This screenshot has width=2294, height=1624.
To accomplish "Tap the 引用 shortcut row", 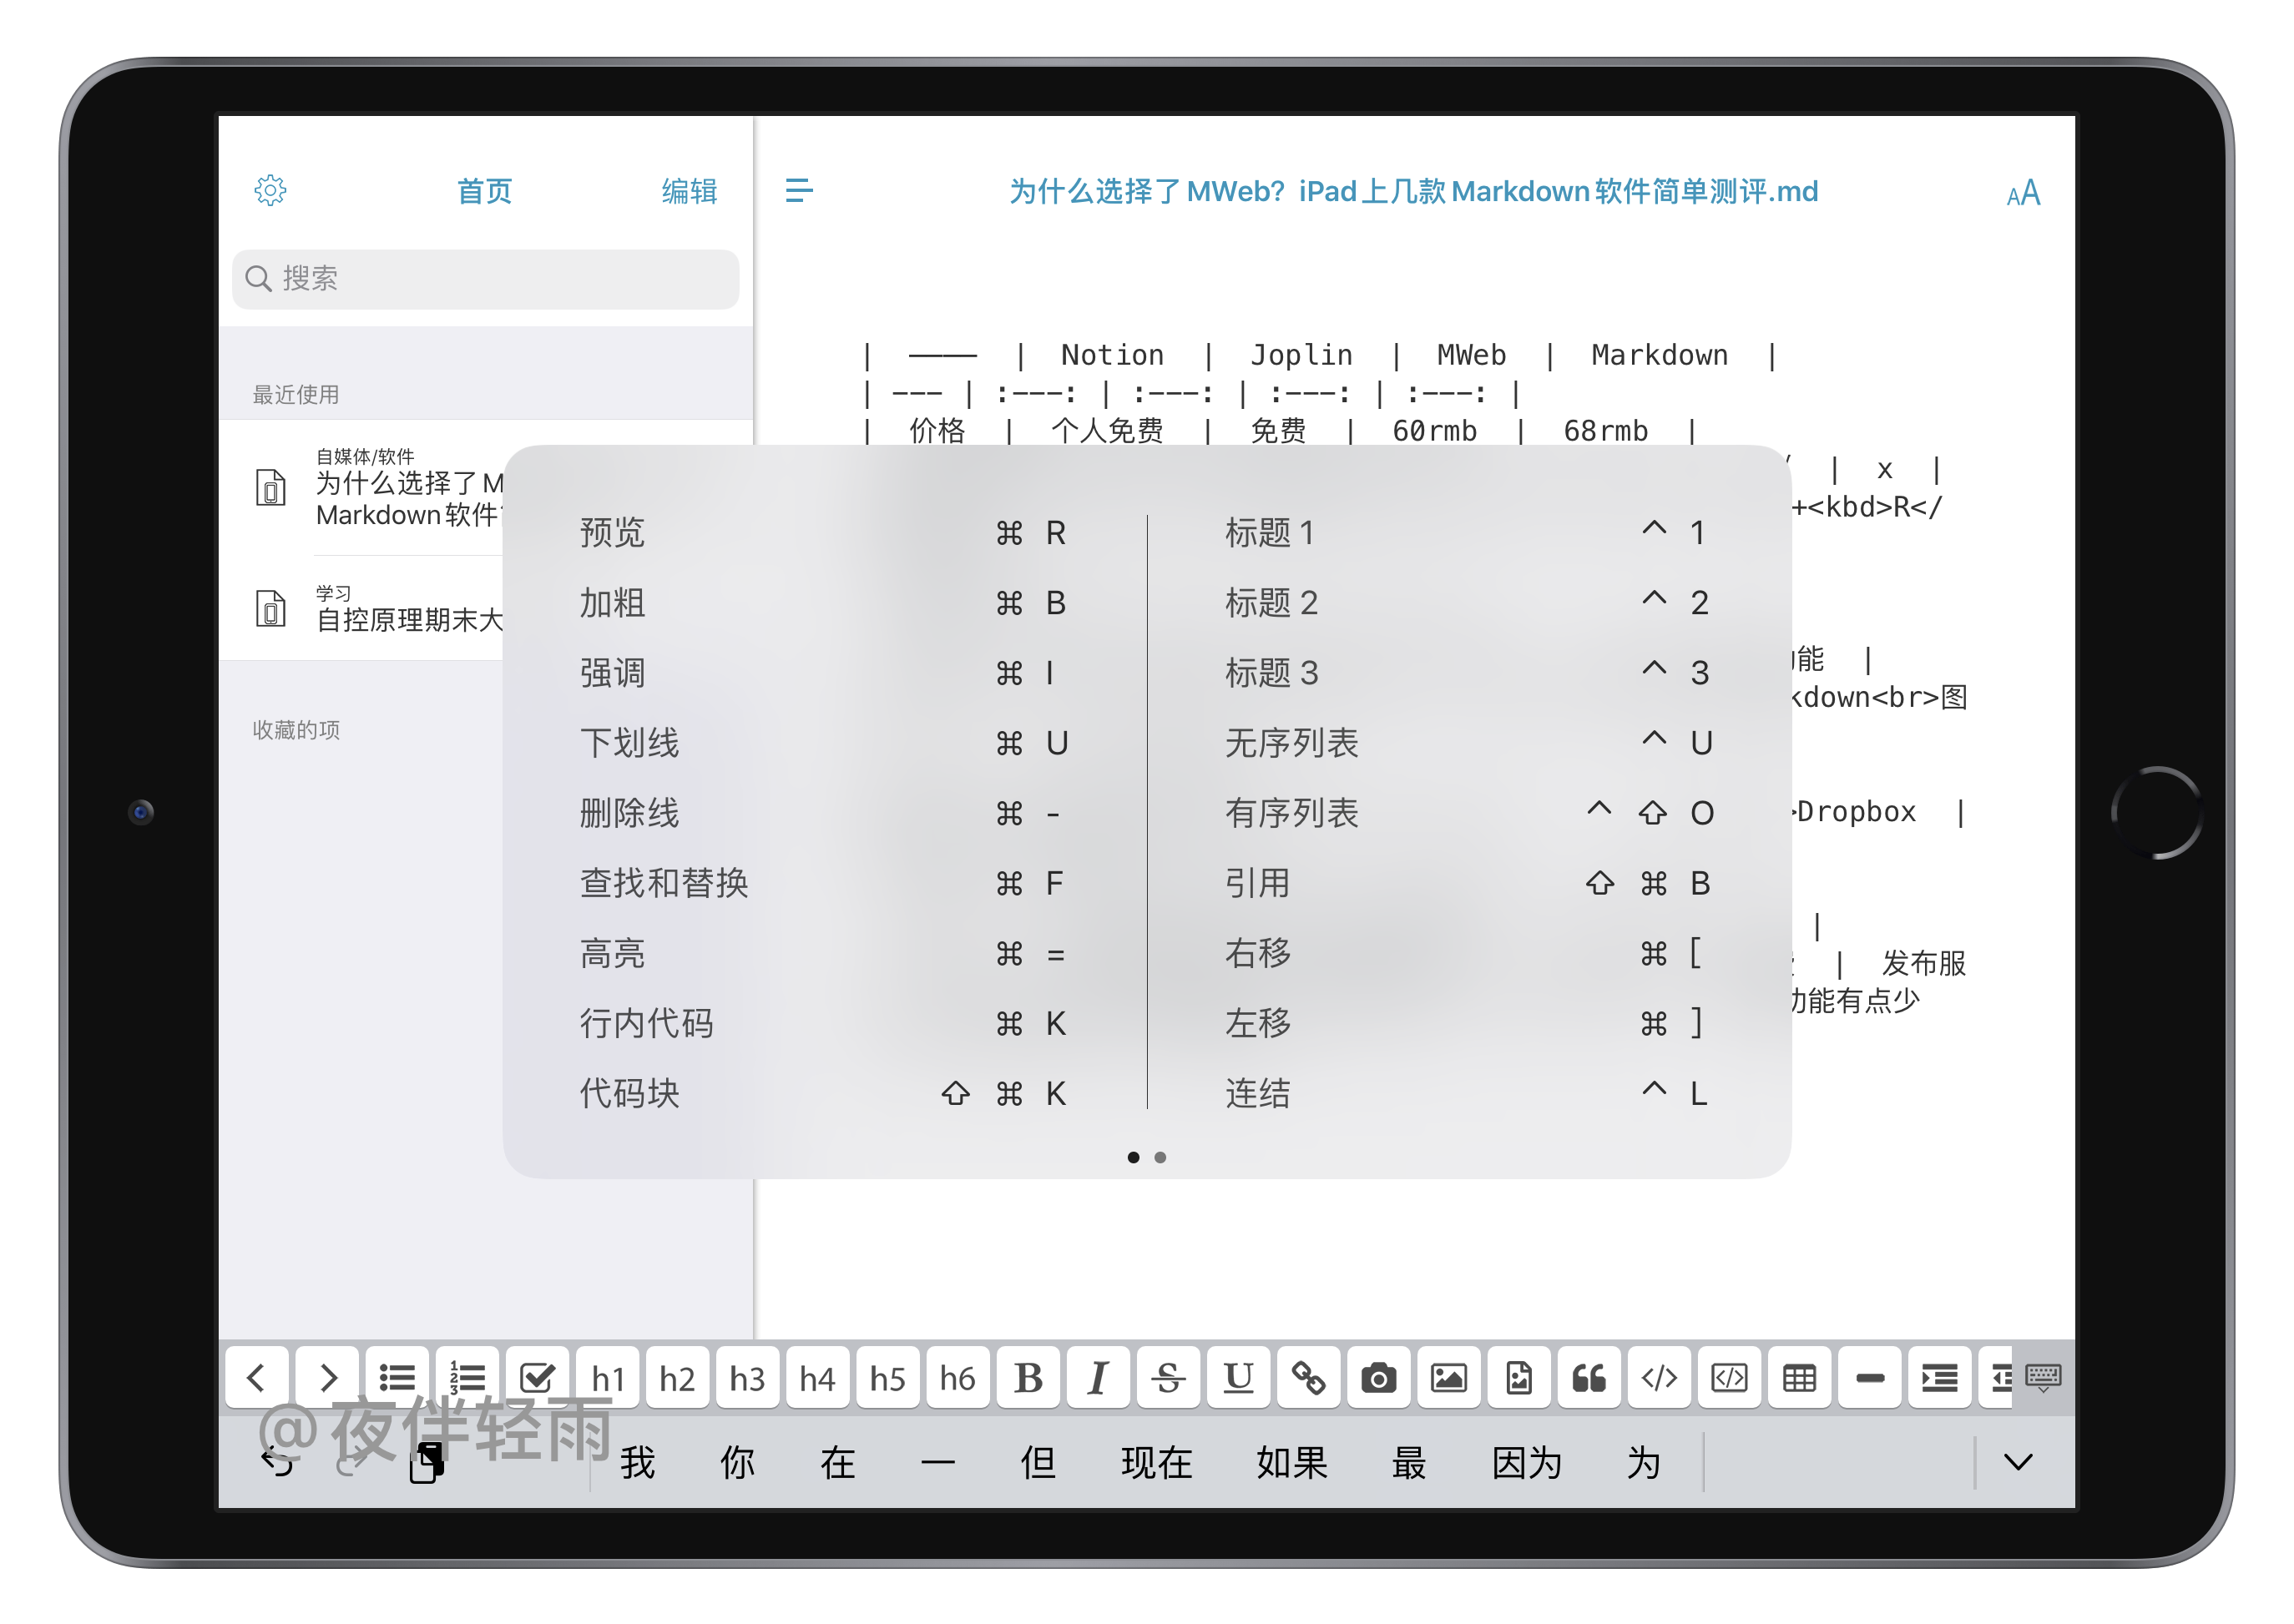I will click(1469, 883).
